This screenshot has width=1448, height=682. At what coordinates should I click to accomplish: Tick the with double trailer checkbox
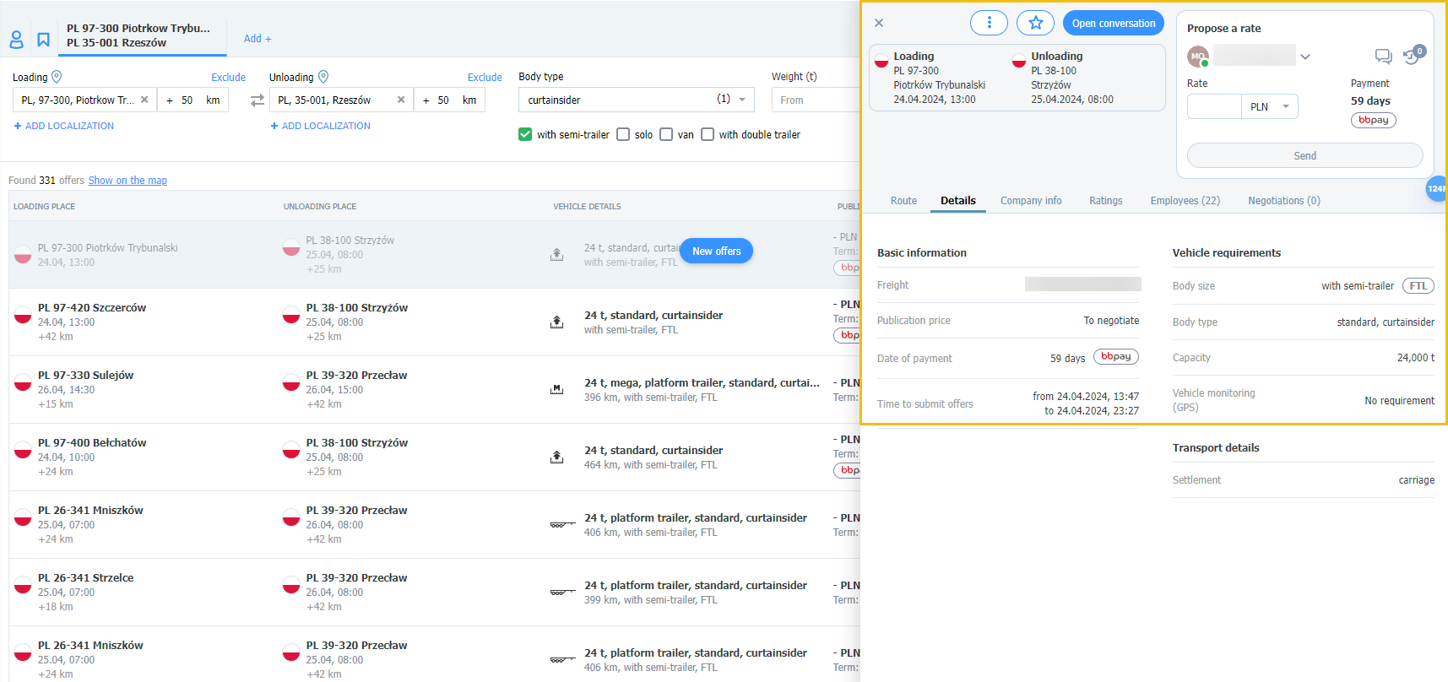tap(708, 134)
